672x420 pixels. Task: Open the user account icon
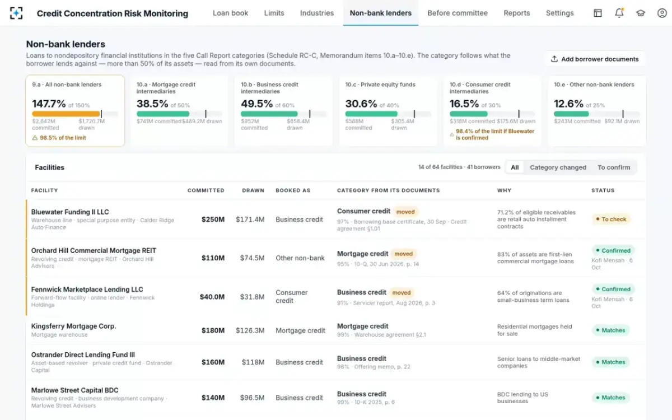click(x=662, y=13)
